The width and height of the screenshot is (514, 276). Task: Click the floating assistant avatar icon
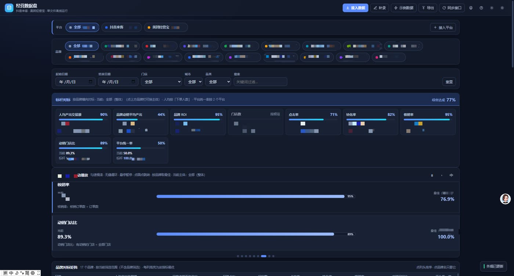click(506, 199)
